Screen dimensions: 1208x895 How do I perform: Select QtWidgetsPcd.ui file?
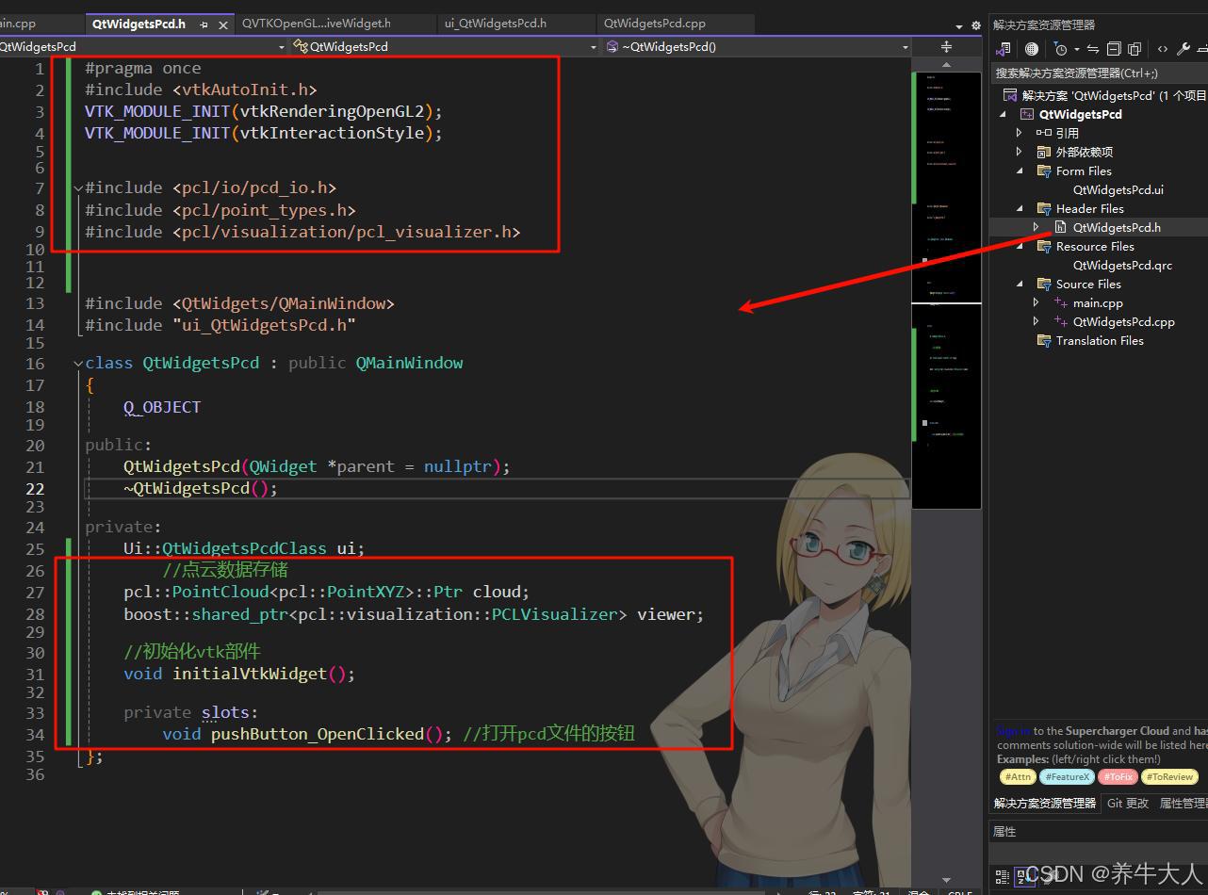tap(1118, 189)
